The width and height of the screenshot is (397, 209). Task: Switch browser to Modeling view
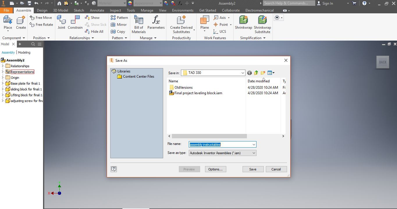(24, 52)
